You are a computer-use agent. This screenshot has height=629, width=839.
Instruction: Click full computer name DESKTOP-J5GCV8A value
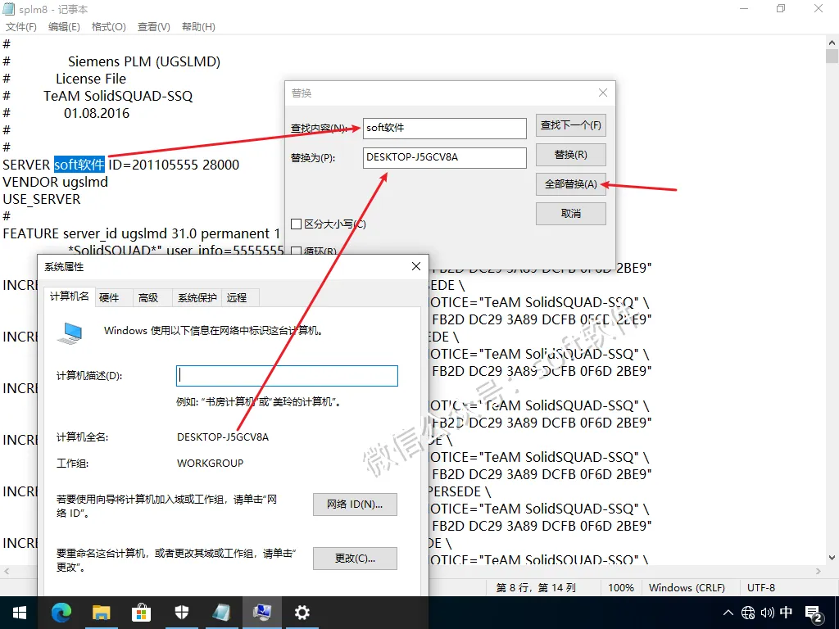223,437
